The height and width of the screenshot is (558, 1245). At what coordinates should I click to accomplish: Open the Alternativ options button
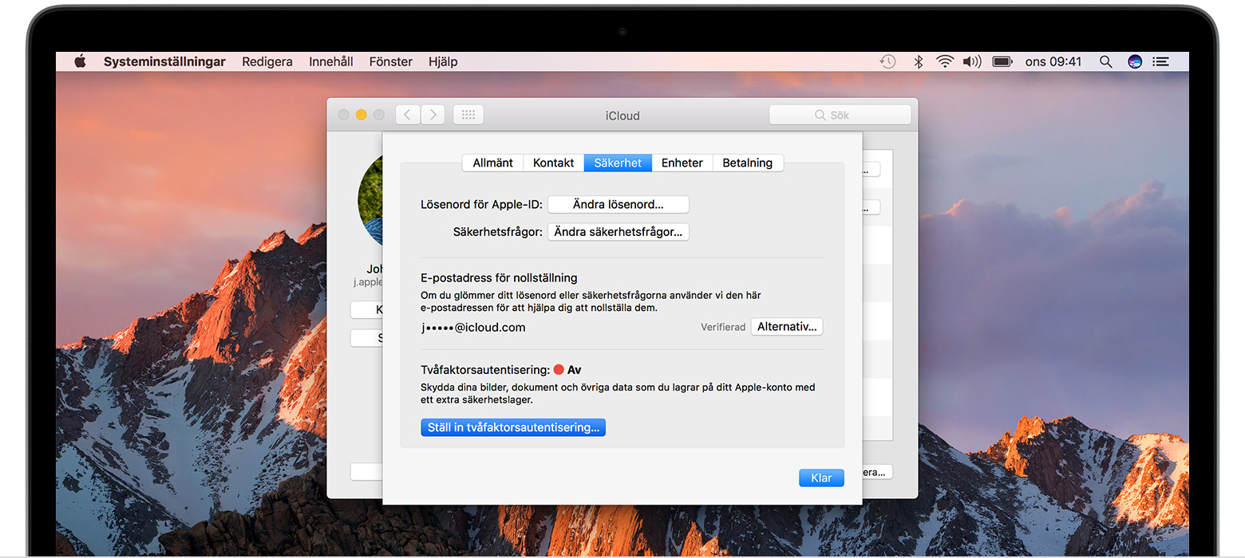pyautogui.click(x=786, y=327)
